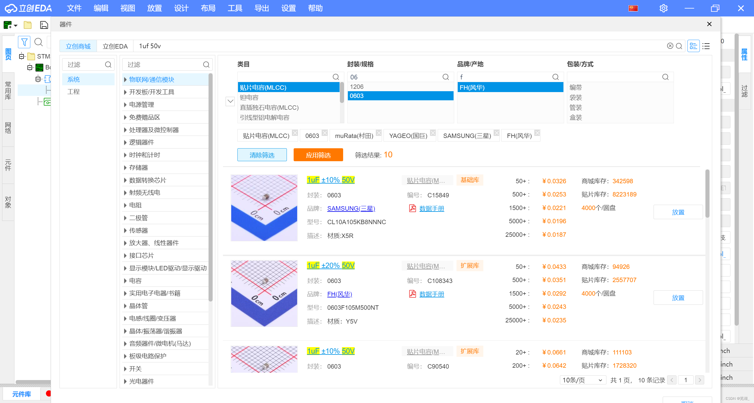Open the 布局 menu
This screenshot has width=754, height=403.
point(208,8)
